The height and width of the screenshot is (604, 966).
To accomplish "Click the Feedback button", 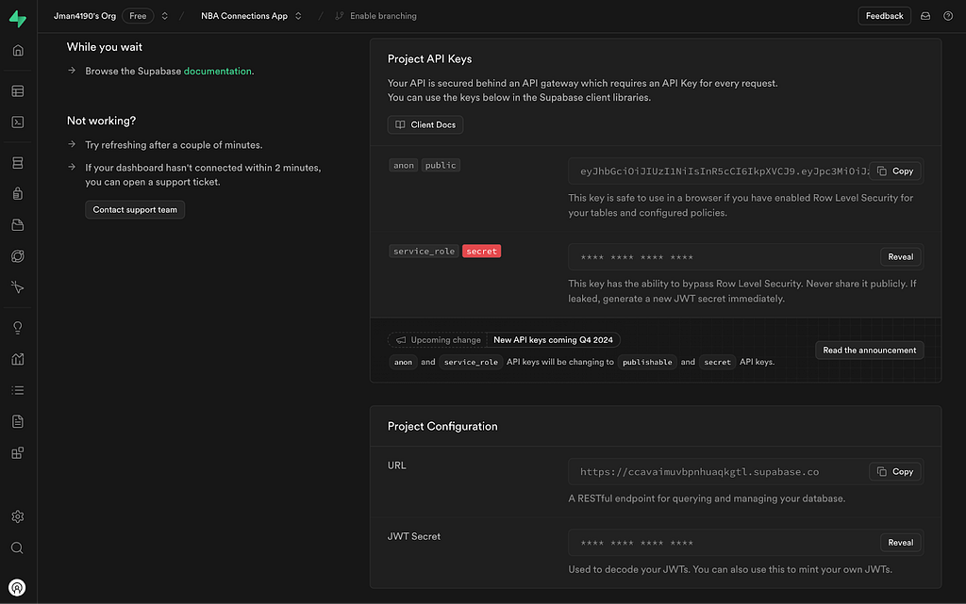I will [x=884, y=16].
